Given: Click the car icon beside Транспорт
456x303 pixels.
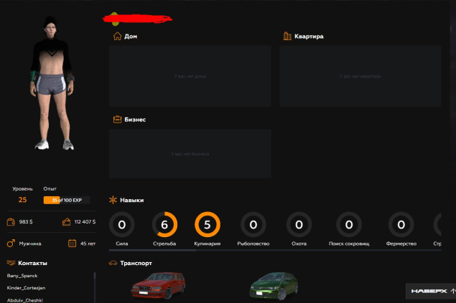Looking at the screenshot, I should coord(113,263).
